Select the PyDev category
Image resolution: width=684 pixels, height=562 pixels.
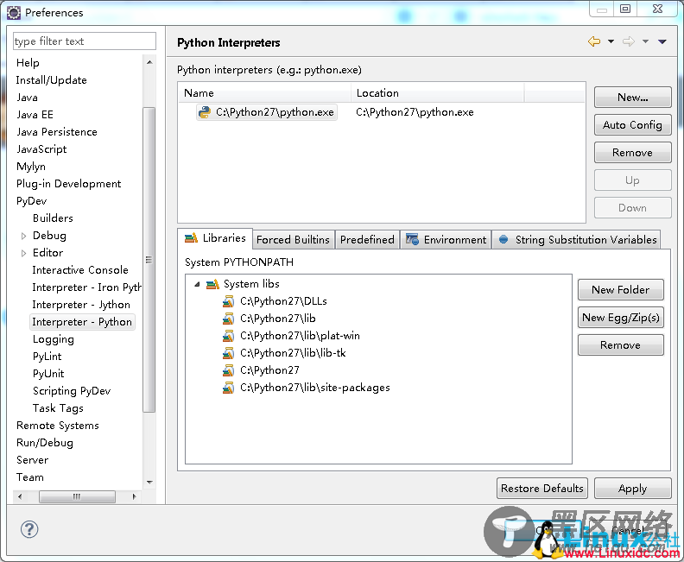[x=31, y=201]
